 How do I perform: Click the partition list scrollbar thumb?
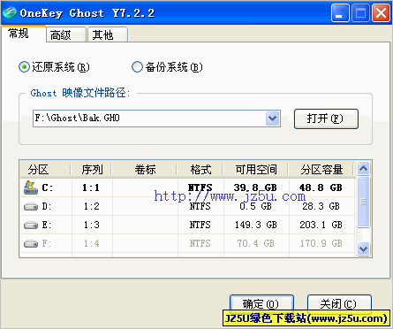(x=364, y=202)
